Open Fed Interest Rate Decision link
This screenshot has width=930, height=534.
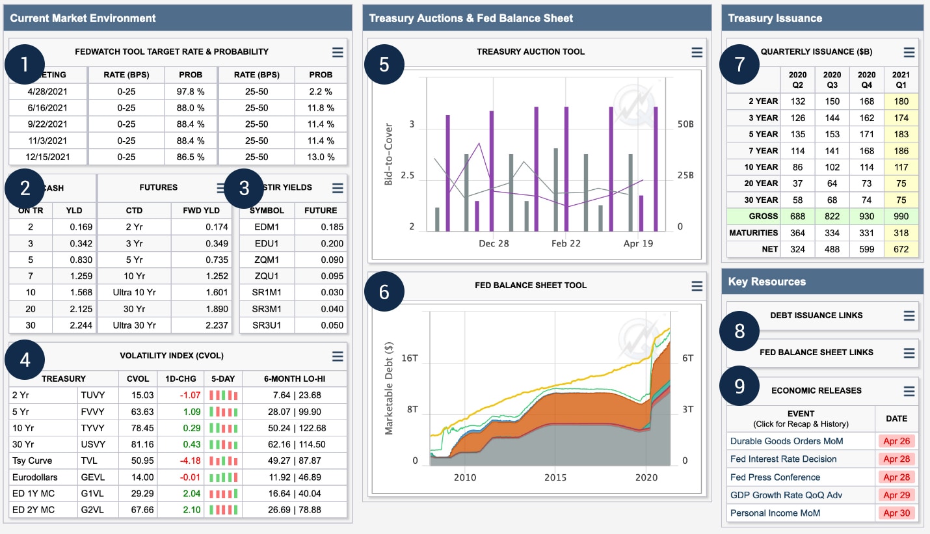(x=783, y=459)
